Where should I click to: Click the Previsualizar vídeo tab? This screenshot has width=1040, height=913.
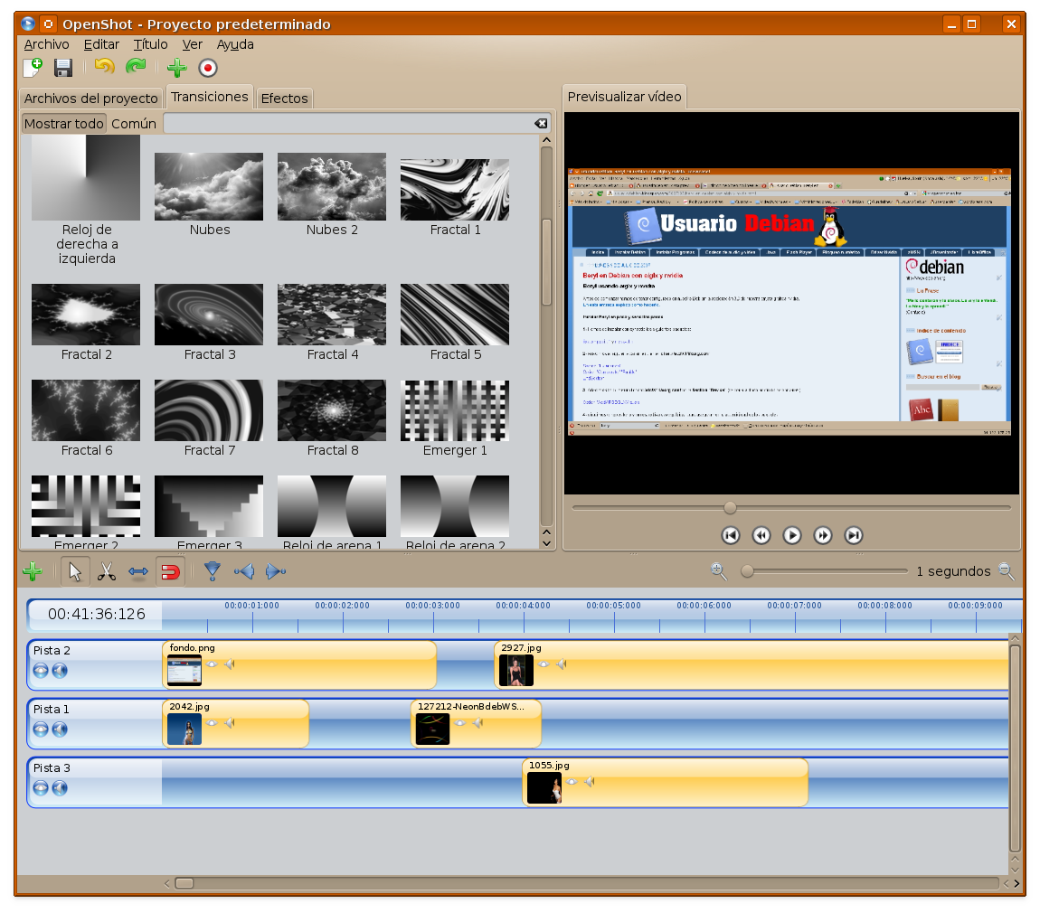click(624, 97)
